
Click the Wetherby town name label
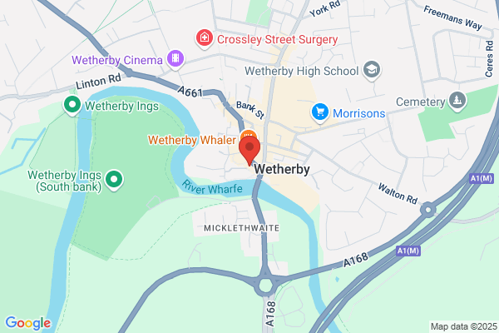[x=282, y=169]
